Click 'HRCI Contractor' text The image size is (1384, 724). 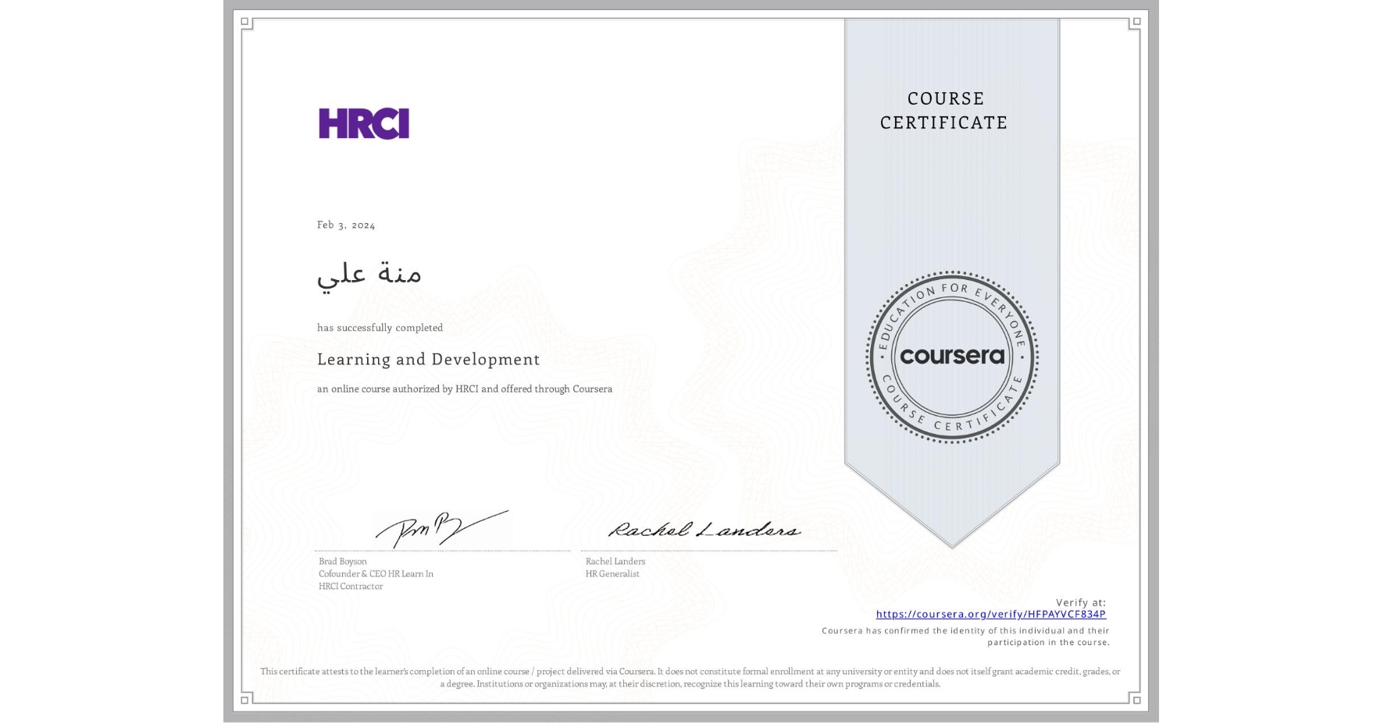(351, 586)
